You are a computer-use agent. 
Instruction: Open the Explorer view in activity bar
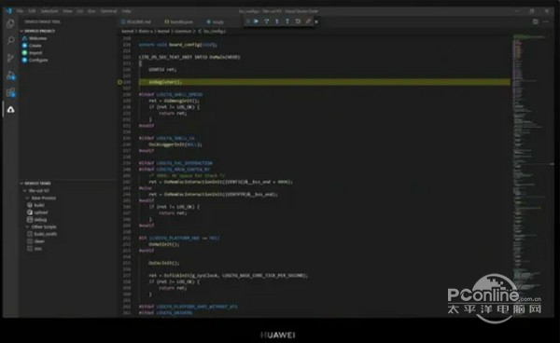click(x=10, y=24)
